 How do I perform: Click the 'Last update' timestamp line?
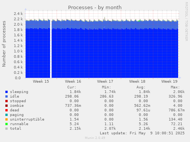click(x=142, y=133)
